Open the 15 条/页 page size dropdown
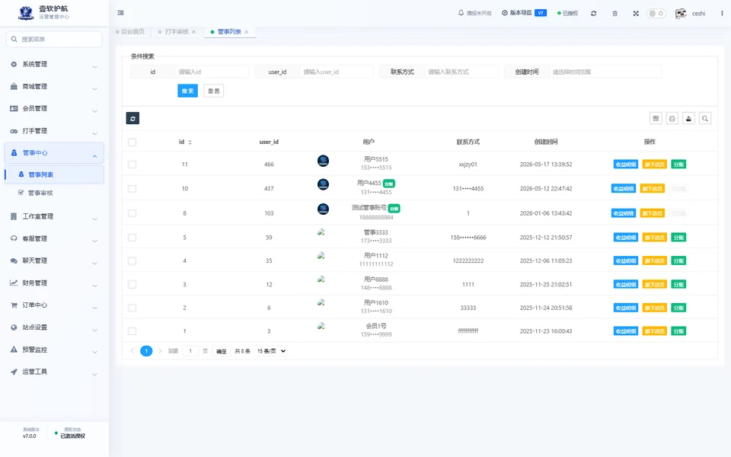The height and width of the screenshot is (457, 731). tap(271, 351)
